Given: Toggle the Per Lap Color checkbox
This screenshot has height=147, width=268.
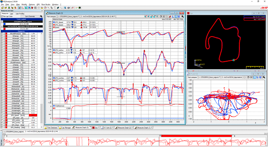Looking at the screenshot, I should point(2,17).
